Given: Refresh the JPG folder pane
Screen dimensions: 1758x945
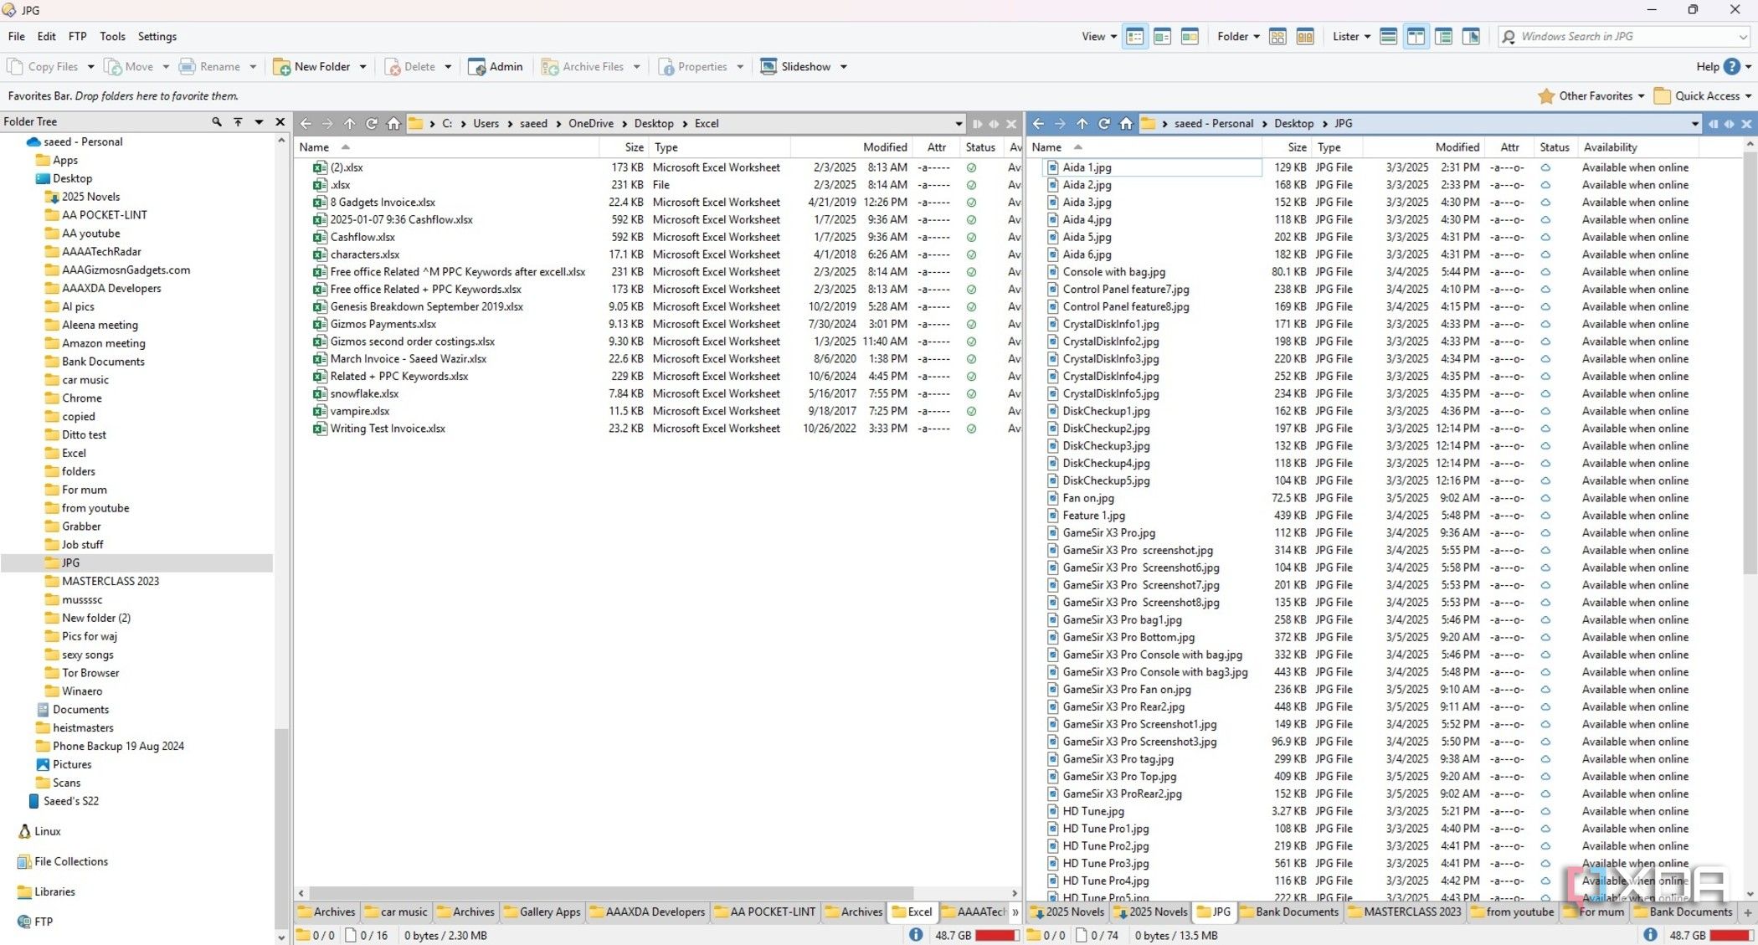Looking at the screenshot, I should [x=1104, y=124].
